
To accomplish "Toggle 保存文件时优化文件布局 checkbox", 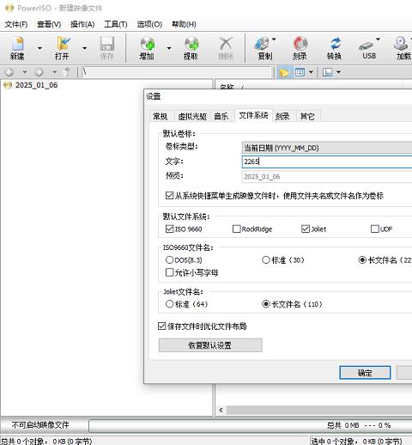I will coord(162,326).
